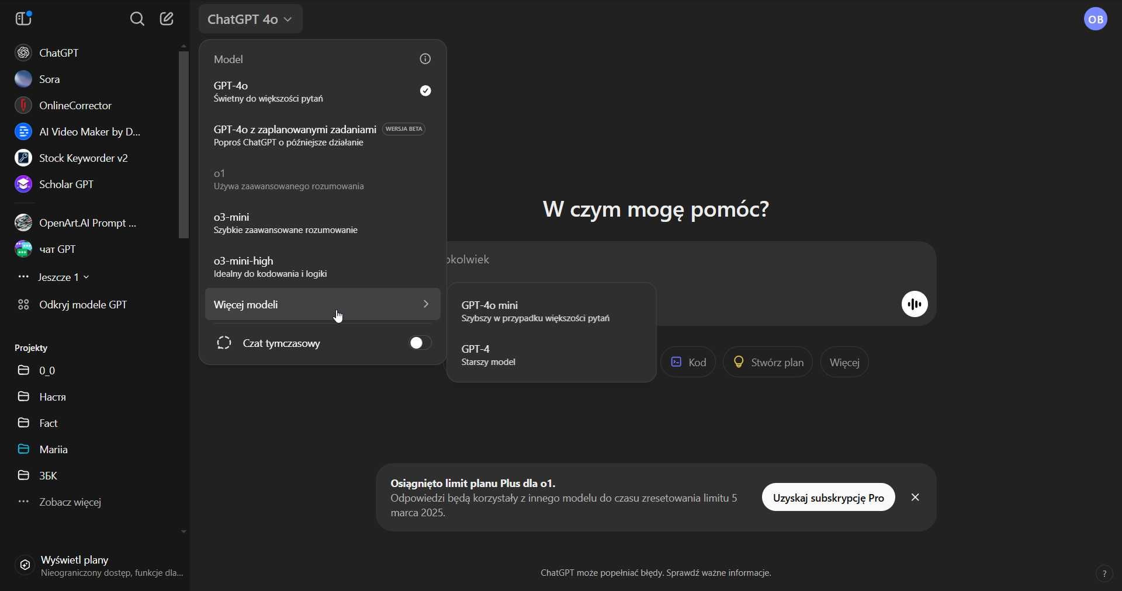Click the OpenArt.AI Prompt icon
The width and height of the screenshot is (1122, 591).
tap(23, 223)
